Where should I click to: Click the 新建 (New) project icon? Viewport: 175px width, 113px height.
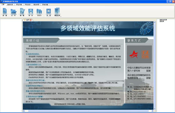point(5,12)
